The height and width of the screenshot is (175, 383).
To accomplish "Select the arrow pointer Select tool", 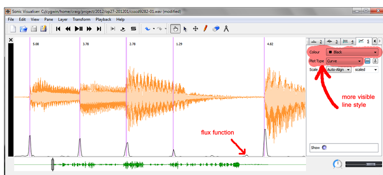I will pyautogui.click(x=185, y=29).
